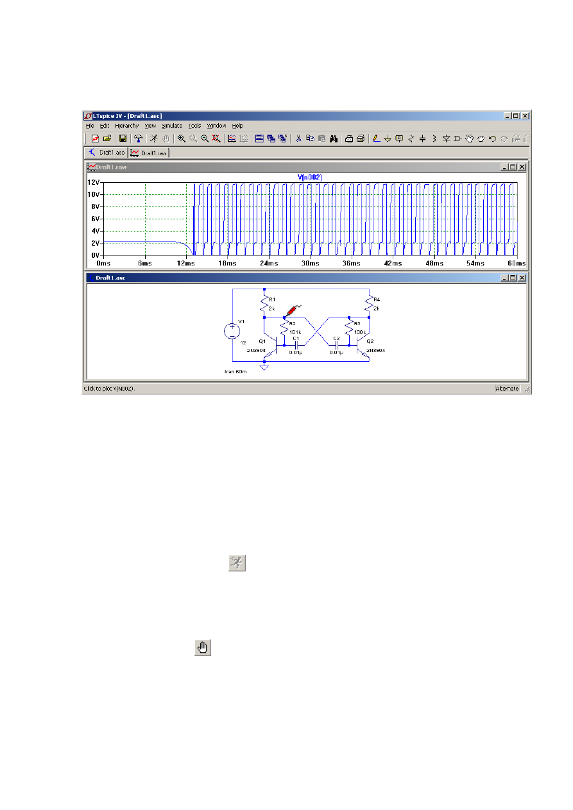
Task: Click the Find binoculars icon
Action: tap(332, 138)
